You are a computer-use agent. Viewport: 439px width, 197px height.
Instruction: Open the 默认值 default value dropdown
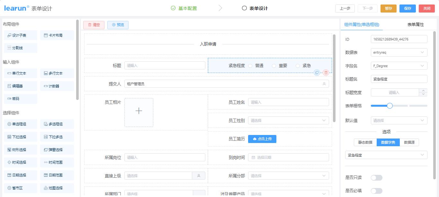point(399,120)
